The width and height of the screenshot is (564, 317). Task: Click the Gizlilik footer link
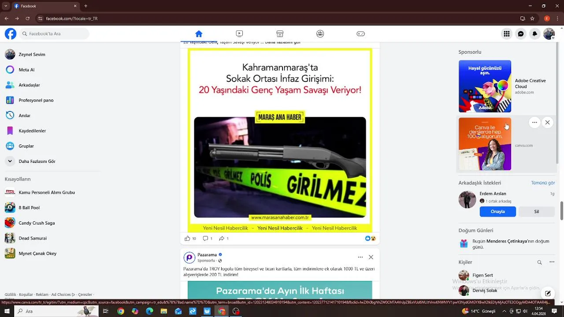coord(11,295)
